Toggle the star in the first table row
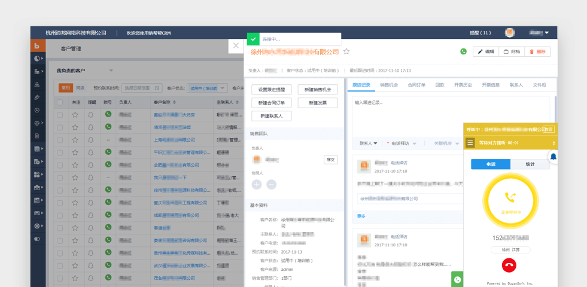This screenshot has height=287, width=587. pyautogui.click(x=75, y=115)
